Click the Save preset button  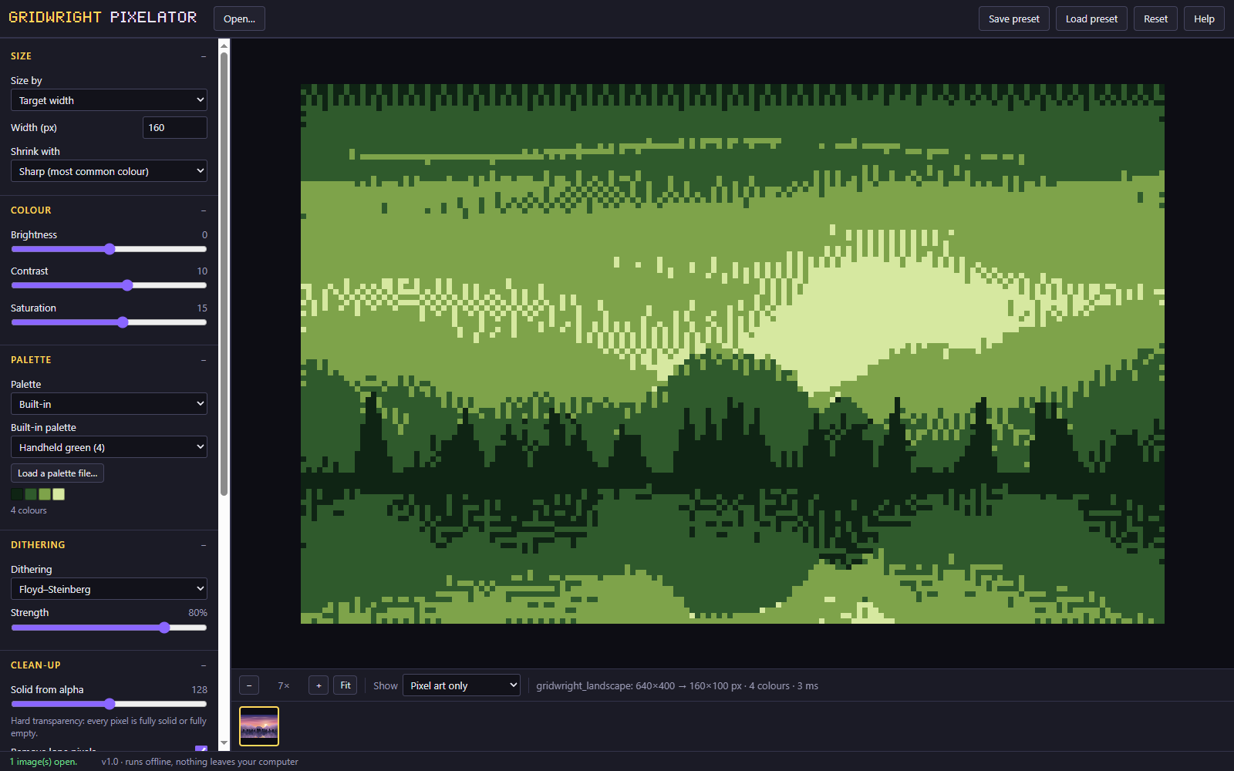[1014, 19]
